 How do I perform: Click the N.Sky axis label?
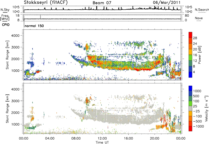pyautogui.click(x=5, y=10)
